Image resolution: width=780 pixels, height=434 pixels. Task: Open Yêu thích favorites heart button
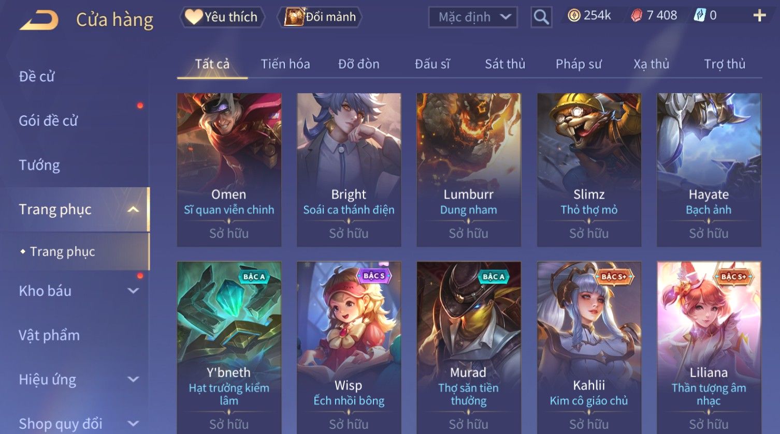click(222, 17)
